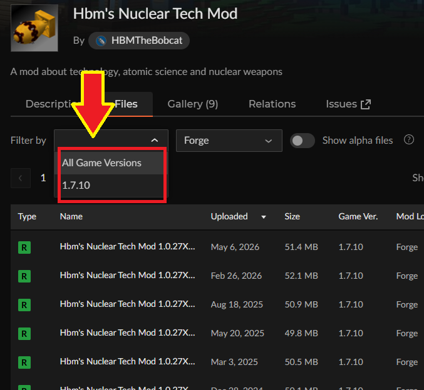This screenshot has height=390, width=424.
Task: Click the Game Ver. column header
Action: coord(358,216)
